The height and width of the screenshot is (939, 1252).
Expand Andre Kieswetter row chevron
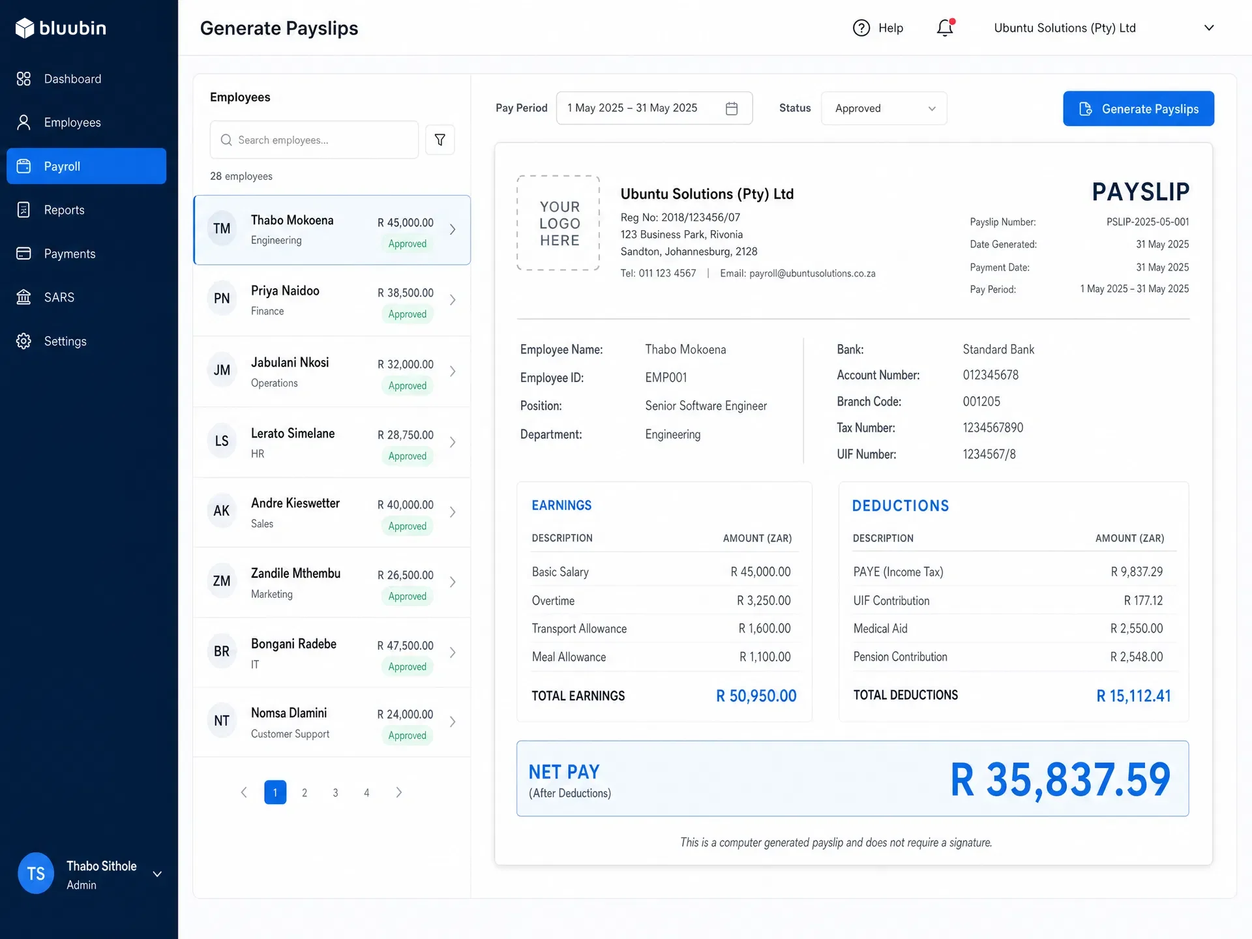(453, 512)
